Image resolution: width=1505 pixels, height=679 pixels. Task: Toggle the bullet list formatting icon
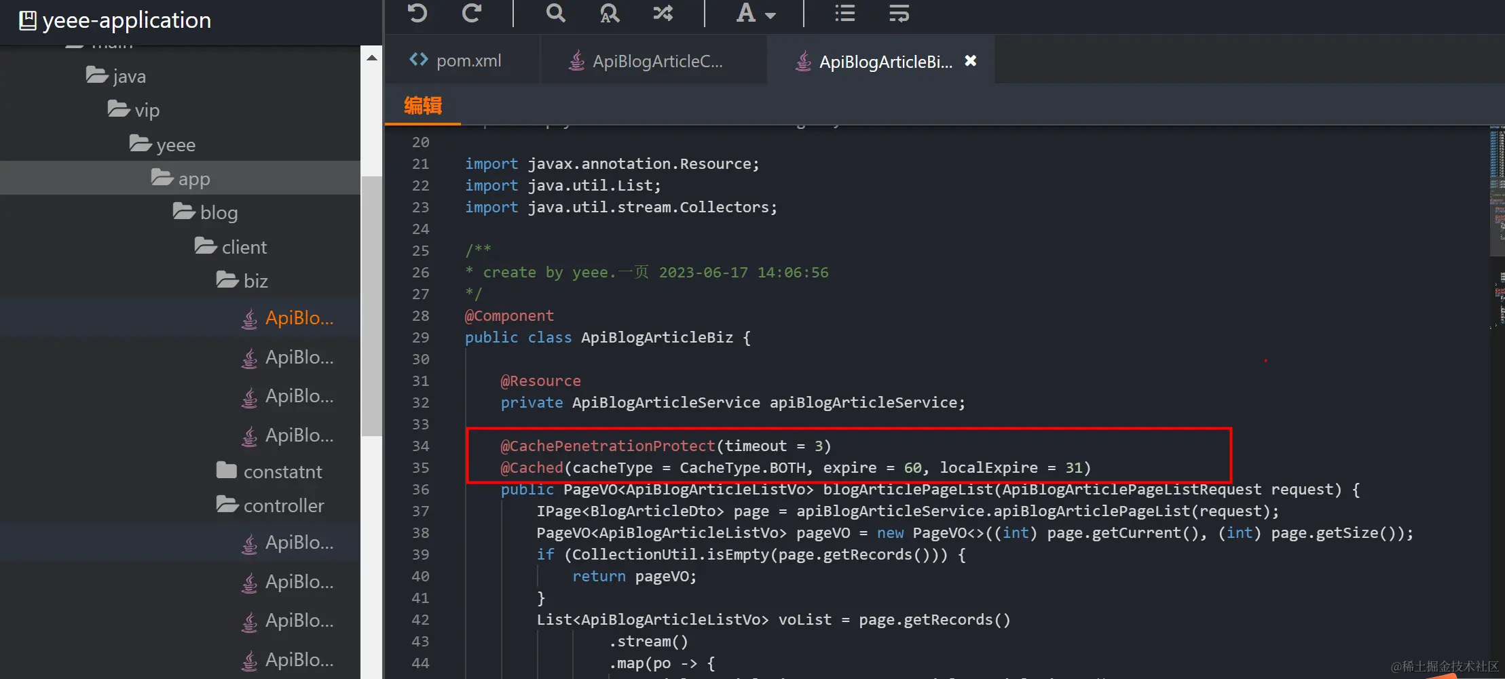[844, 14]
